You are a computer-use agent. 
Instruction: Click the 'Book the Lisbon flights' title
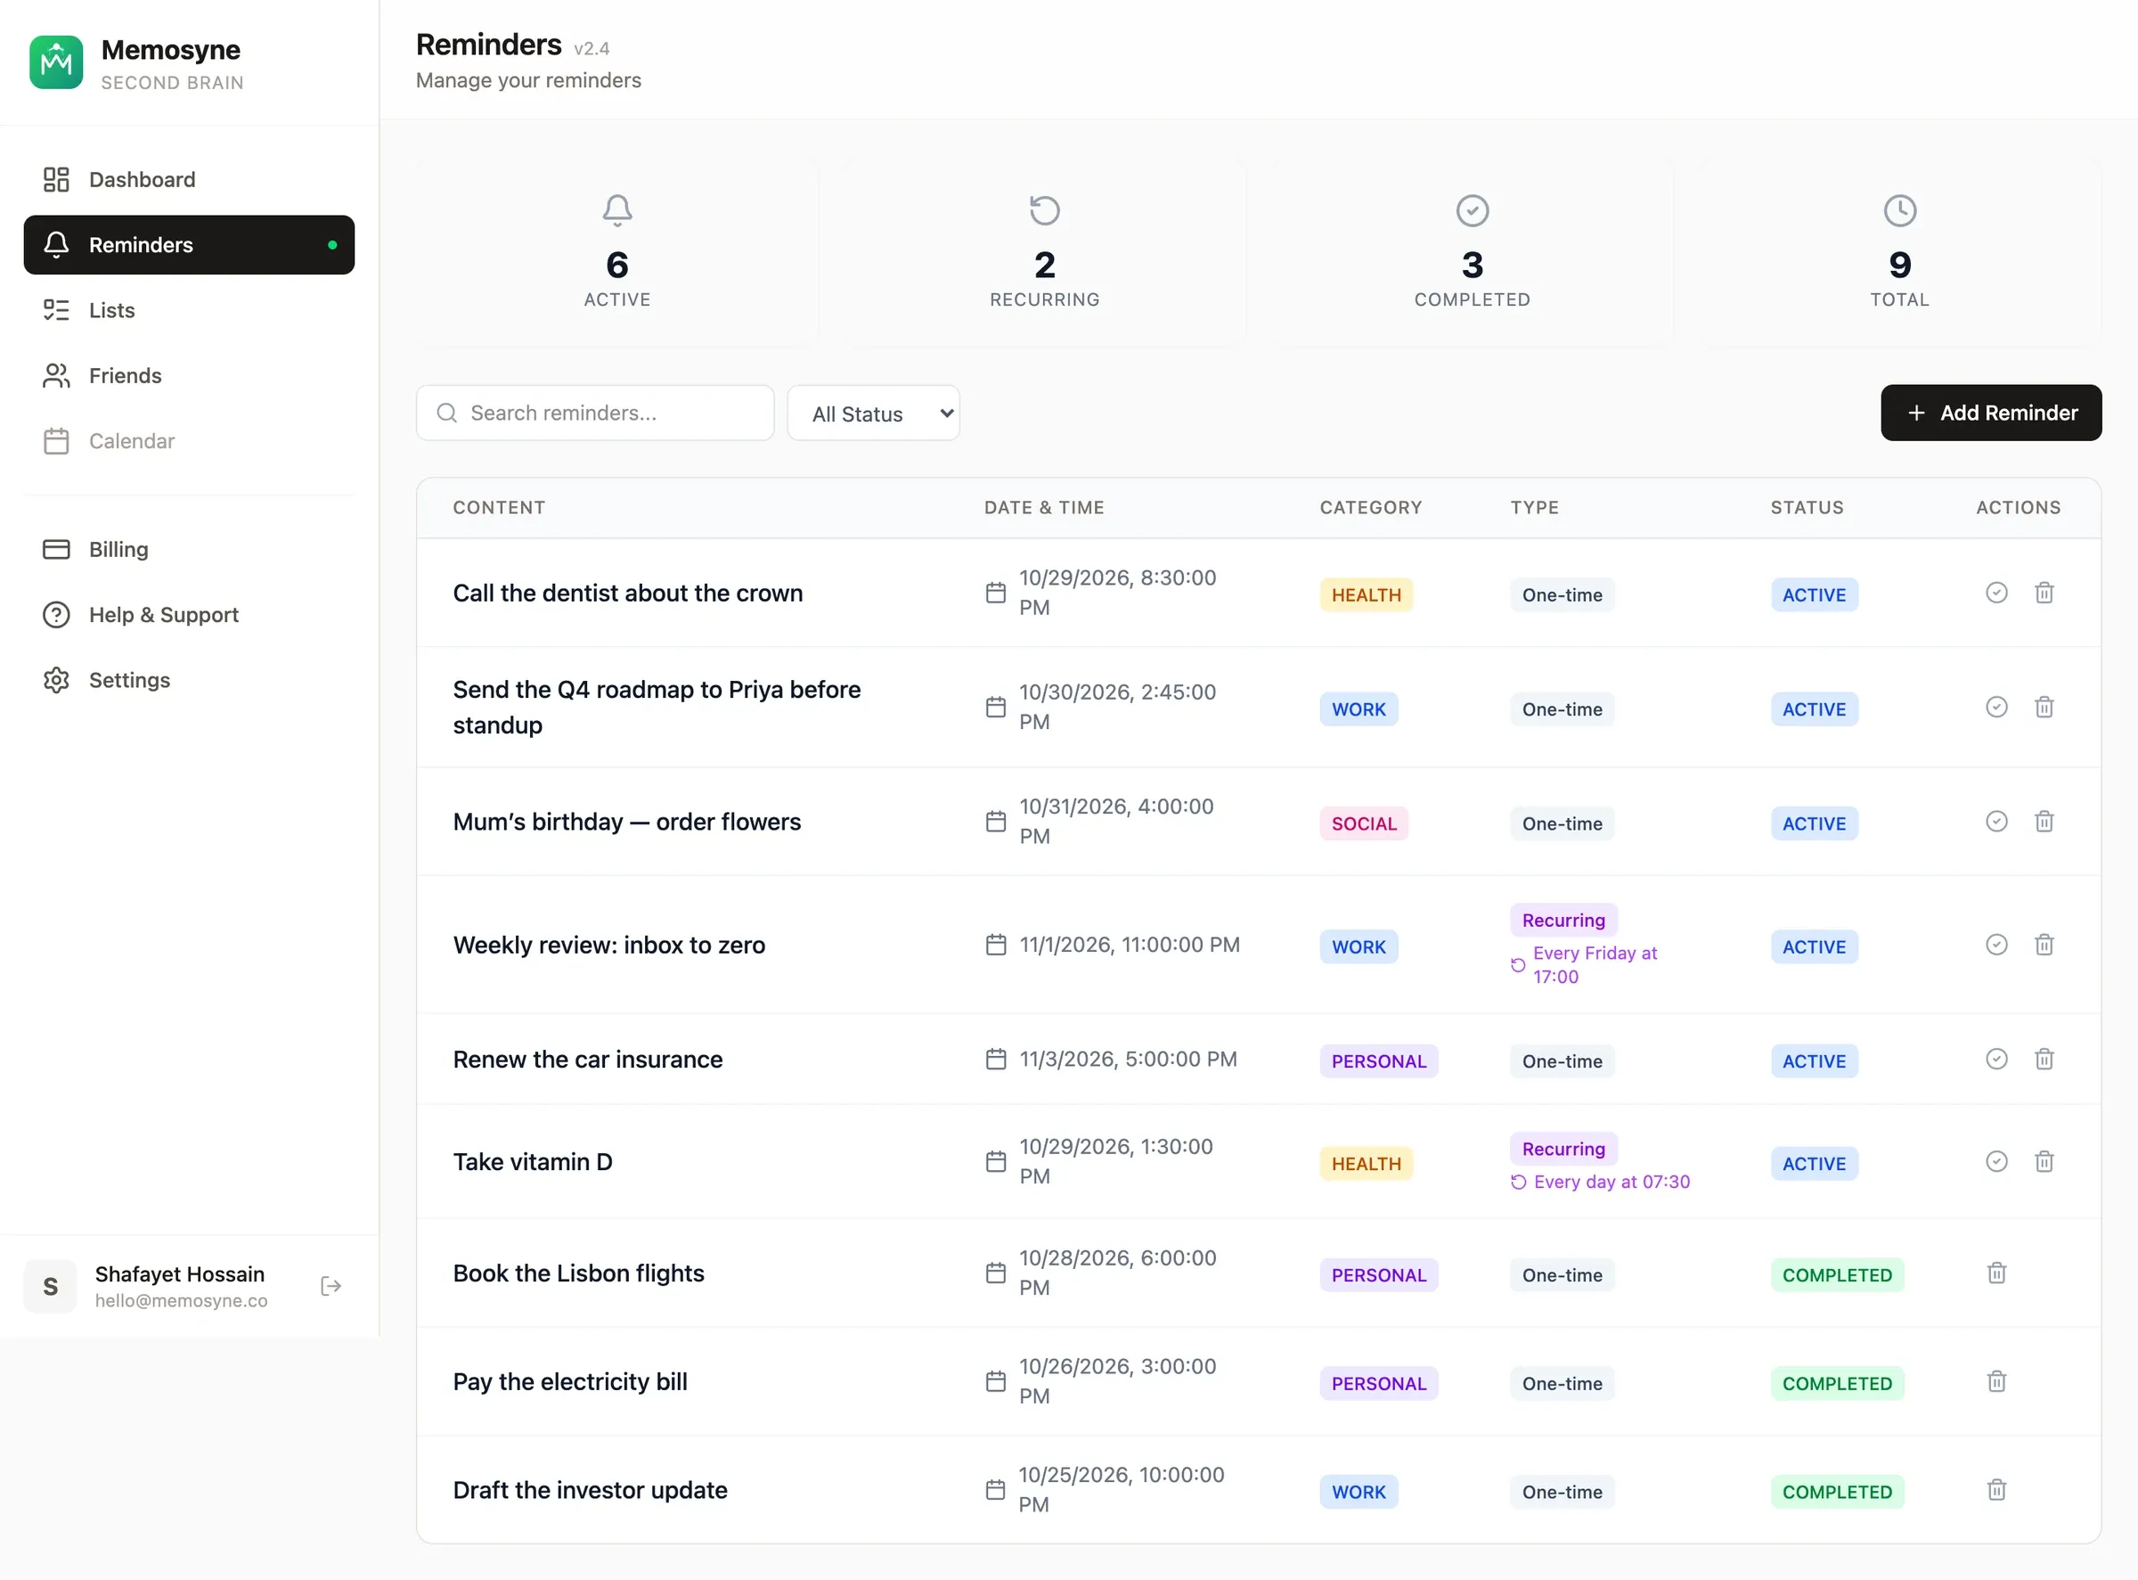point(578,1274)
